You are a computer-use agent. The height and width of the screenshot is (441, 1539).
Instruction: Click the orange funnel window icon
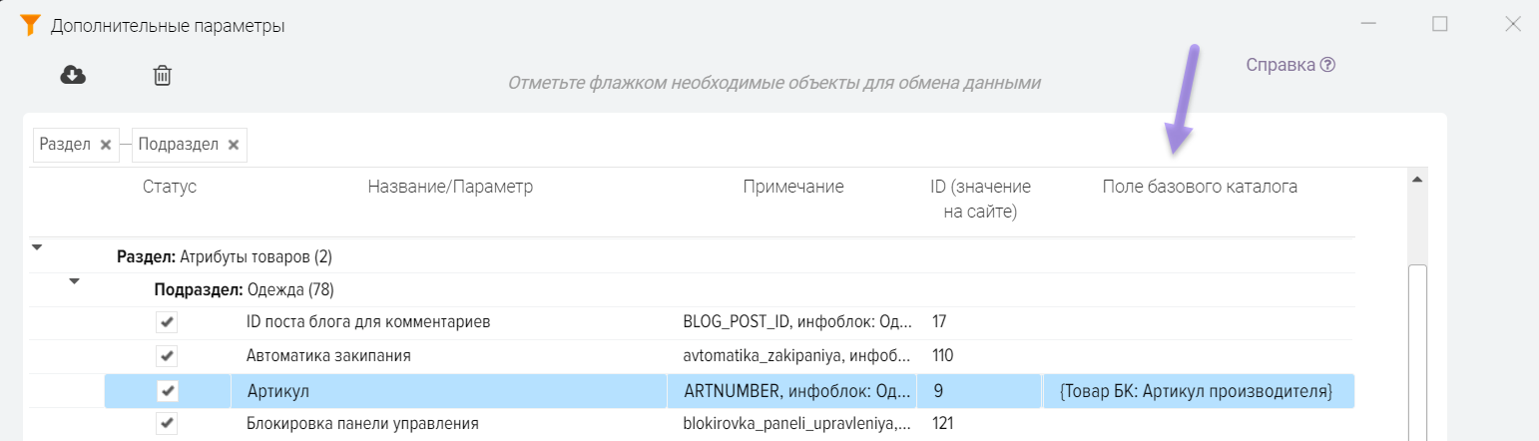(x=29, y=25)
